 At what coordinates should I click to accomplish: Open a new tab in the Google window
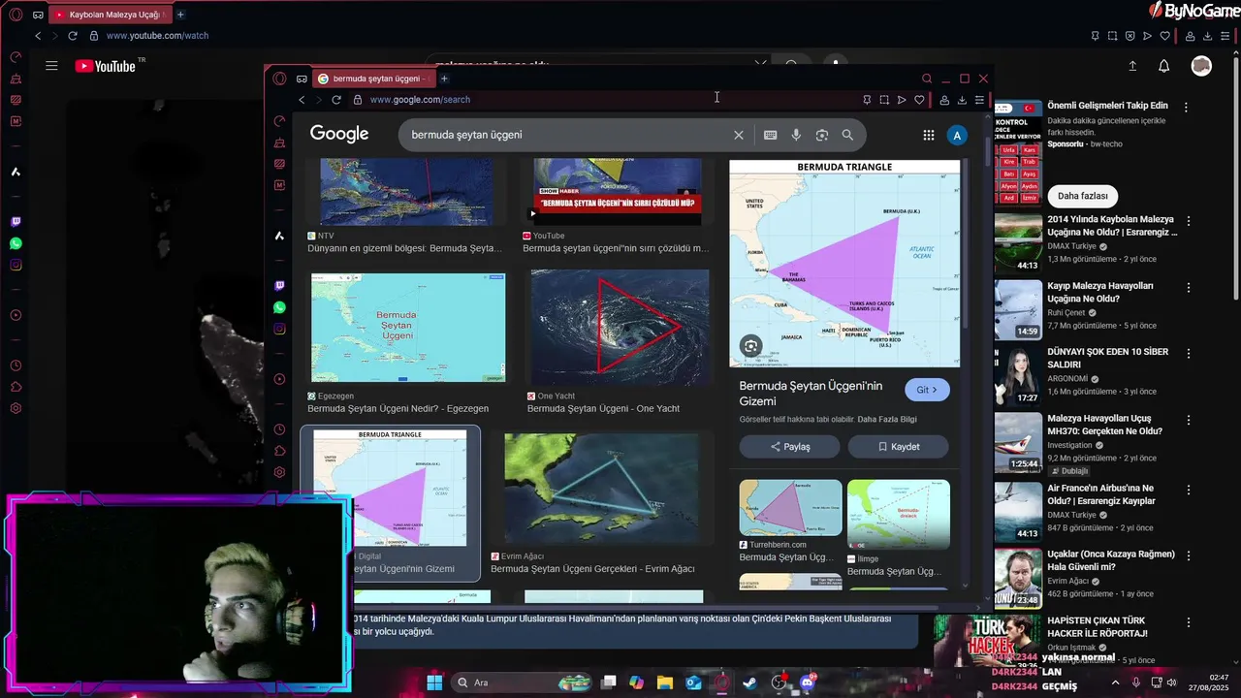[x=444, y=79]
